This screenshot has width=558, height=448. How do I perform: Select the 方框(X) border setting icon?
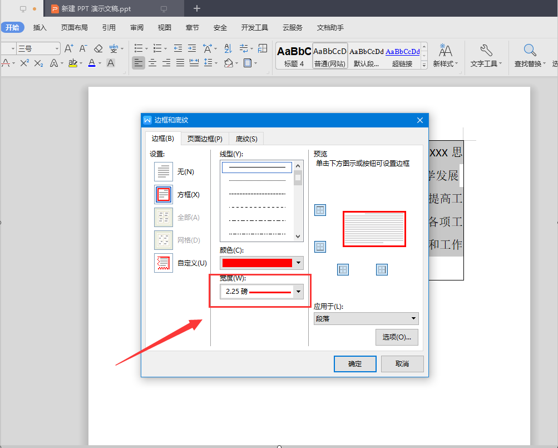[x=164, y=194]
